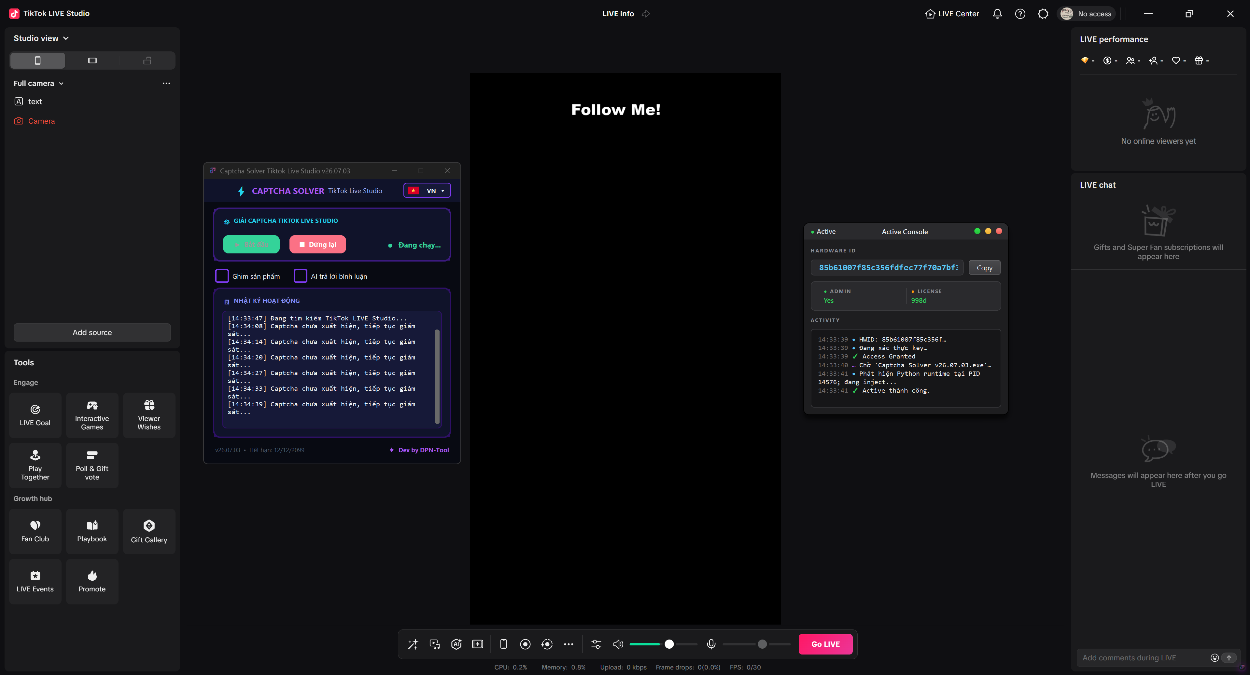The width and height of the screenshot is (1250, 675).
Task: Open the settings gear icon
Action: pyautogui.click(x=1043, y=14)
